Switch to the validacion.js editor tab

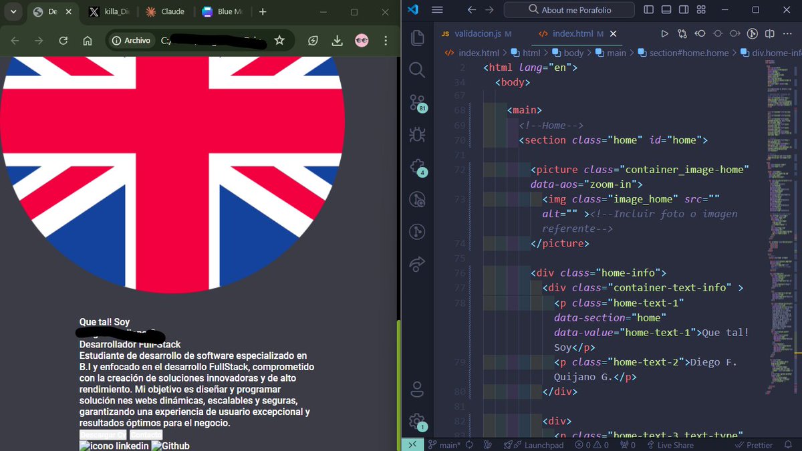[476, 33]
